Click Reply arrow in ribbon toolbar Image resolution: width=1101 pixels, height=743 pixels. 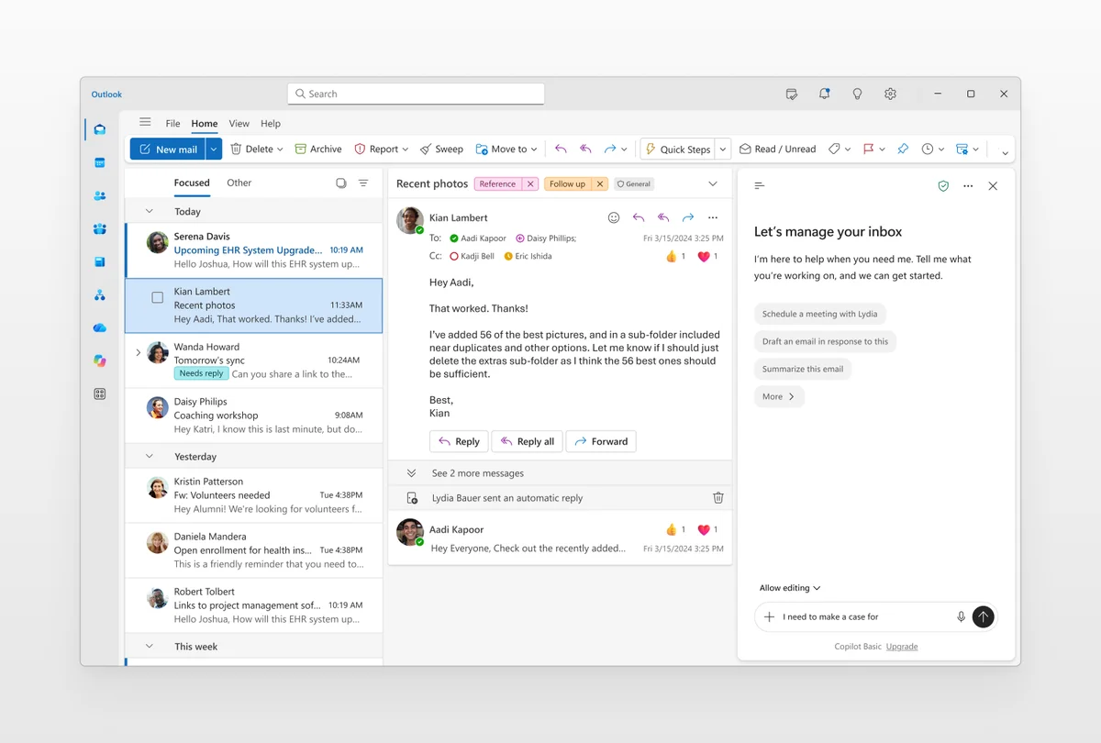561,149
